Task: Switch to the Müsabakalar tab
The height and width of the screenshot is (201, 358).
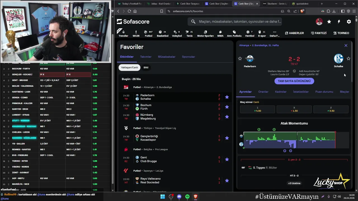Action: pyautogui.click(x=167, y=57)
